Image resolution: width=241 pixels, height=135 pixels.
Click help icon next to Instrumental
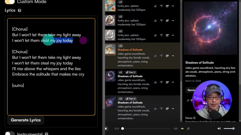(x=47, y=134)
